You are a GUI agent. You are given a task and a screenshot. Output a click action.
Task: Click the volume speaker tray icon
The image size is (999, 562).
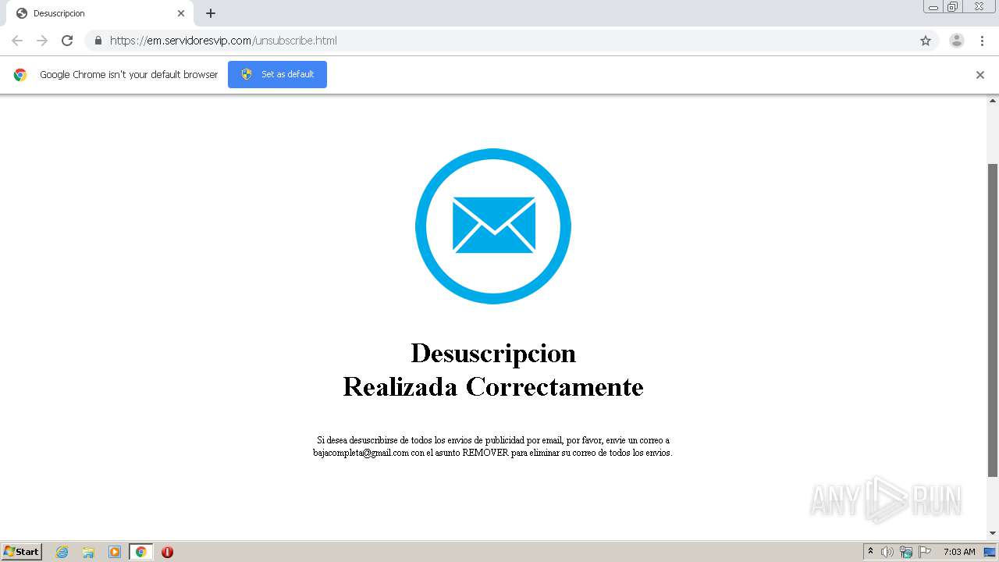pos(887,552)
